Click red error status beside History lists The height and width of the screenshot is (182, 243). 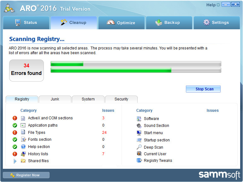tap(15, 154)
